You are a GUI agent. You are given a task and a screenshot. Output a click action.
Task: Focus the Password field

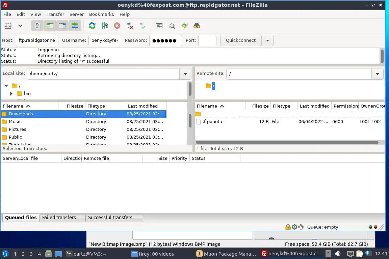point(165,40)
